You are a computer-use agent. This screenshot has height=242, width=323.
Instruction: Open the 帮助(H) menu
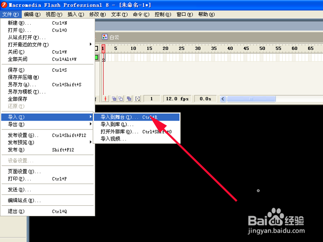[206, 15]
